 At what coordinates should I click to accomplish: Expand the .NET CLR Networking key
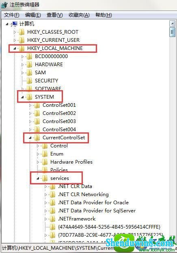click(45, 195)
